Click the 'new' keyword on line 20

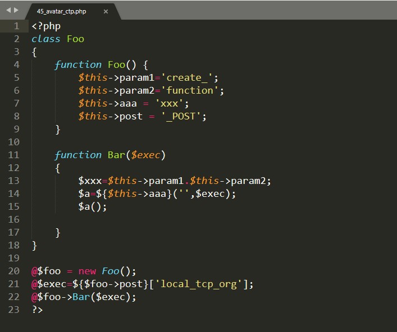(87, 271)
